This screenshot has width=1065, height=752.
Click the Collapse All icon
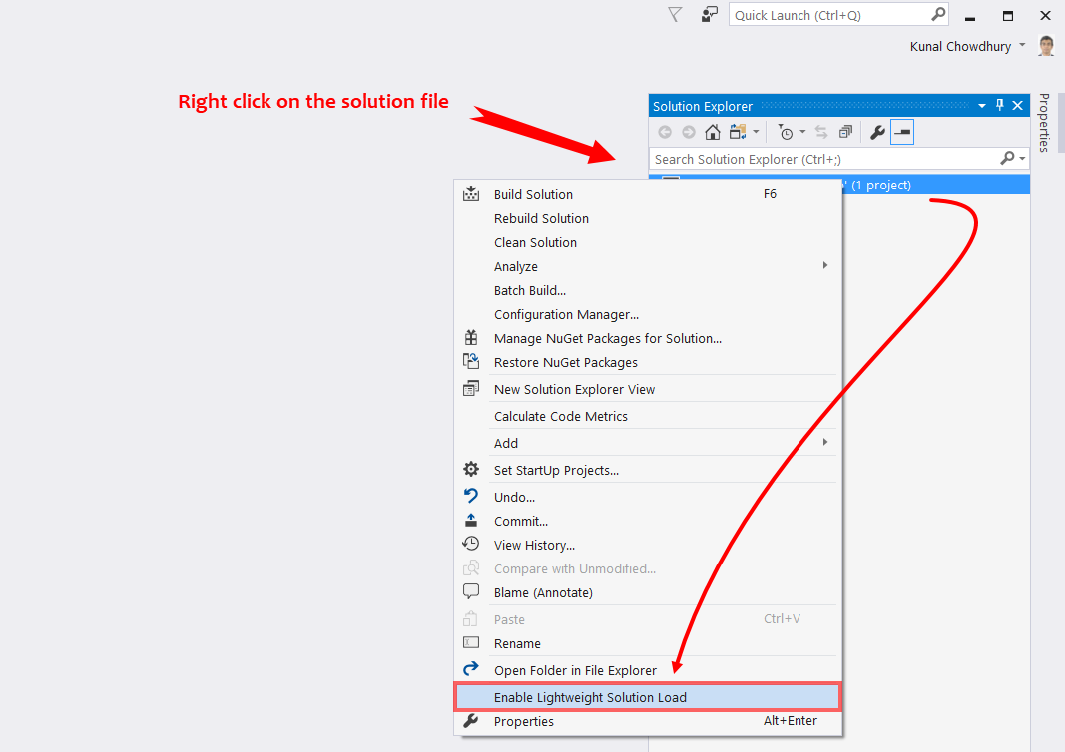[x=845, y=132]
